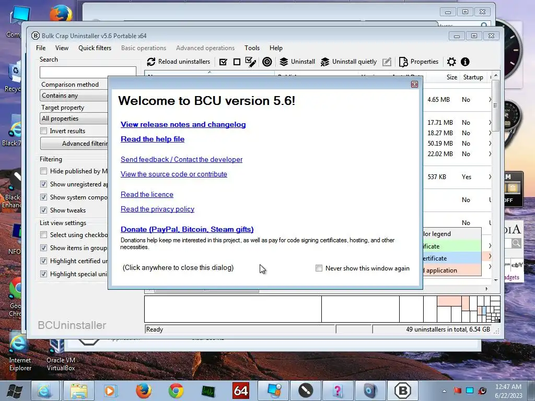Click the Reload uninstallers toolbar button
Viewport: 535px width, 401px height.
pos(179,62)
